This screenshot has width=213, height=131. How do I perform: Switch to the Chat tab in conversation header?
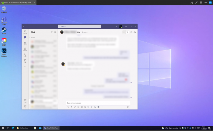[x=79, y=32]
